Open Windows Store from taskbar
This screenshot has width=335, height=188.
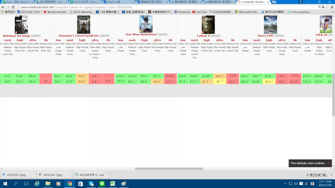80,183
